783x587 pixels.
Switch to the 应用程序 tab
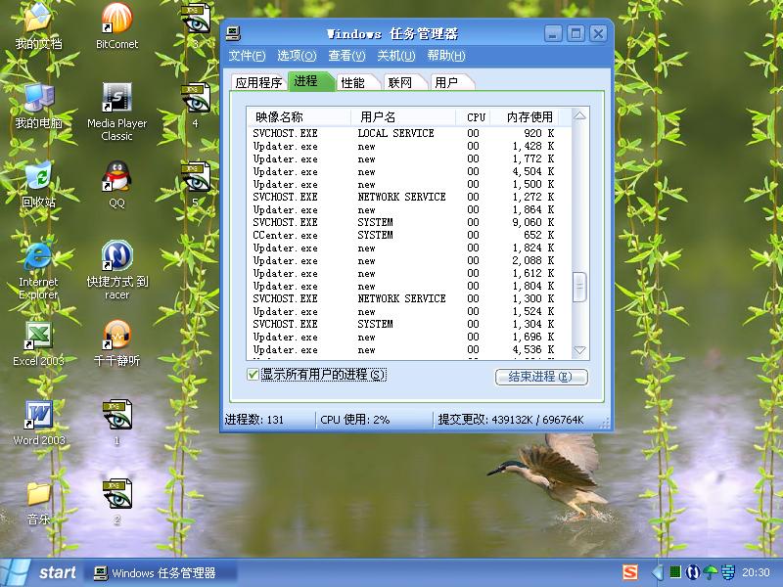point(258,82)
